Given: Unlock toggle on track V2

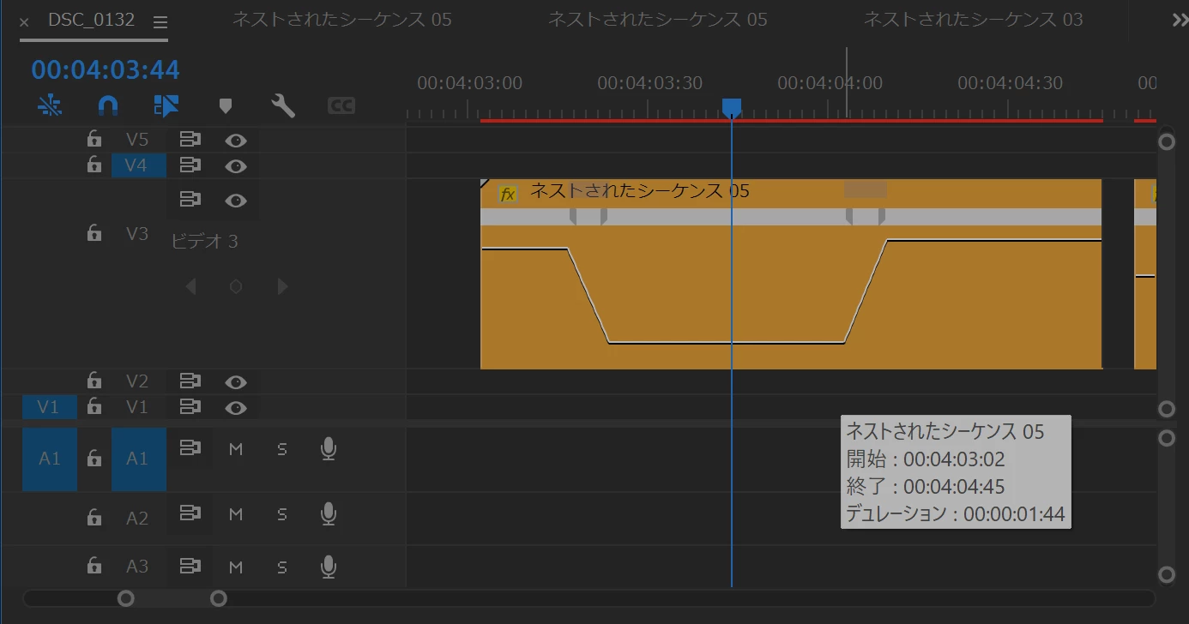Looking at the screenshot, I should click(x=94, y=381).
